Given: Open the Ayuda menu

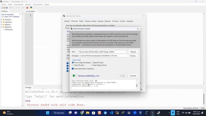Looking at the screenshot, I should coord(47,5).
